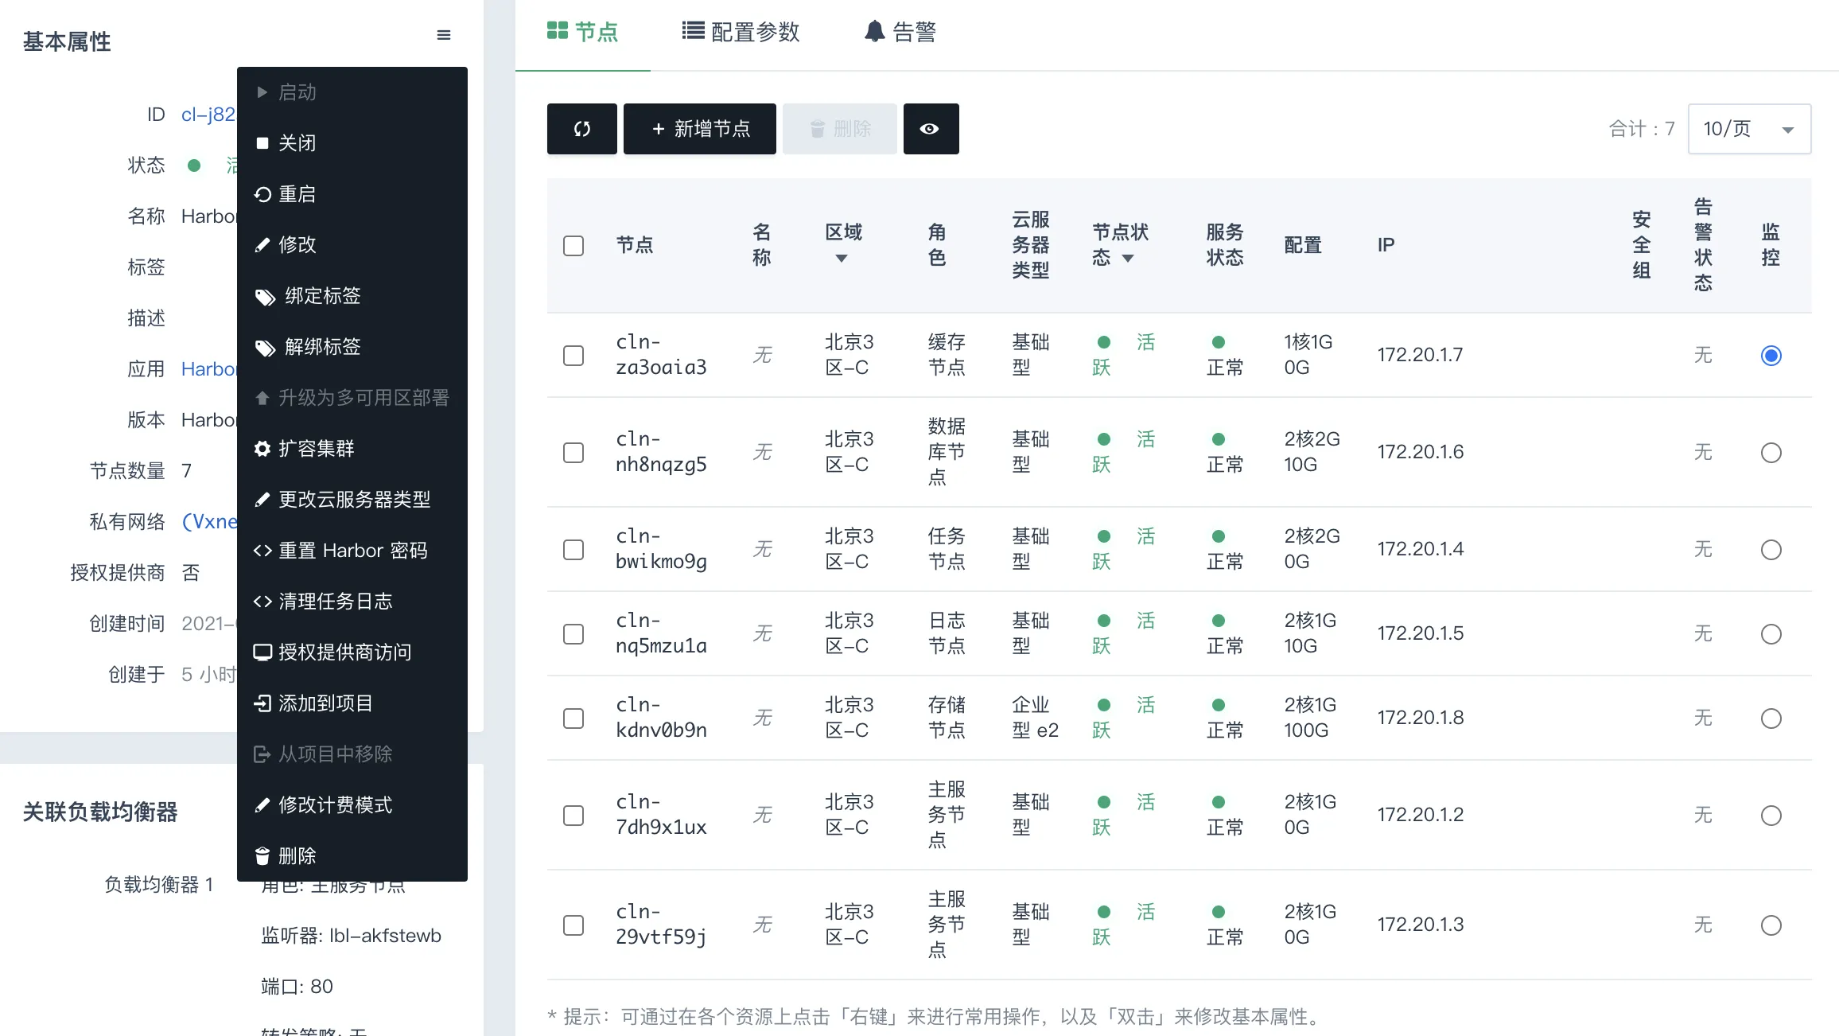Click the restart icon beside 重启
The width and height of the screenshot is (1839, 1036).
pos(262,194)
